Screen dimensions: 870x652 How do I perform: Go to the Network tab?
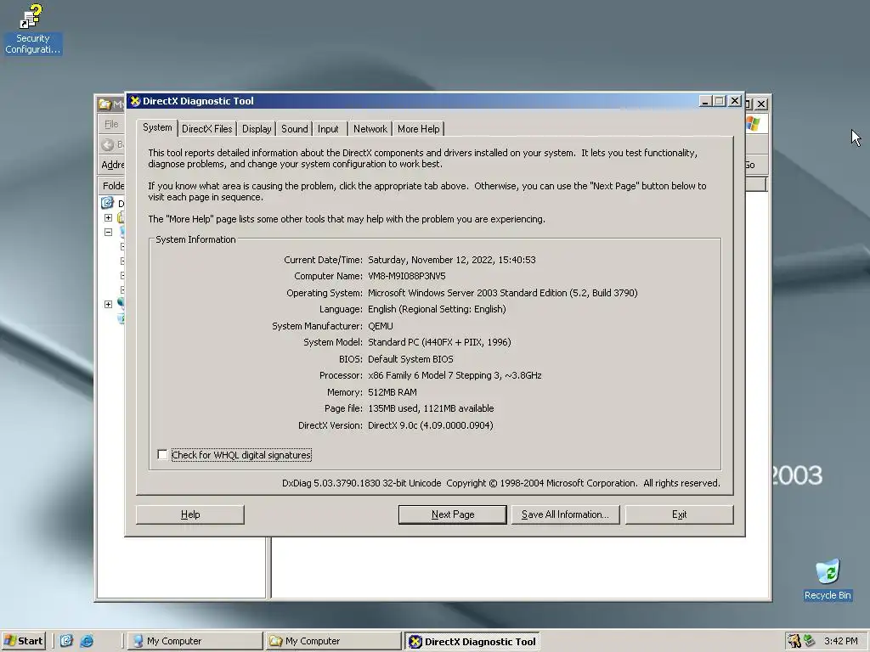coord(370,129)
